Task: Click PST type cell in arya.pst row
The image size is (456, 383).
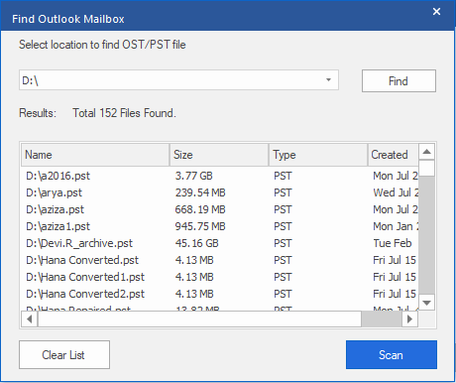Action: pyautogui.click(x=283, y=192)
